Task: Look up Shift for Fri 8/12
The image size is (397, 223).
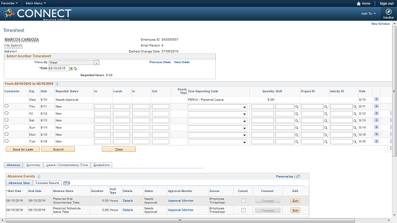Action: tap(297, 114)
